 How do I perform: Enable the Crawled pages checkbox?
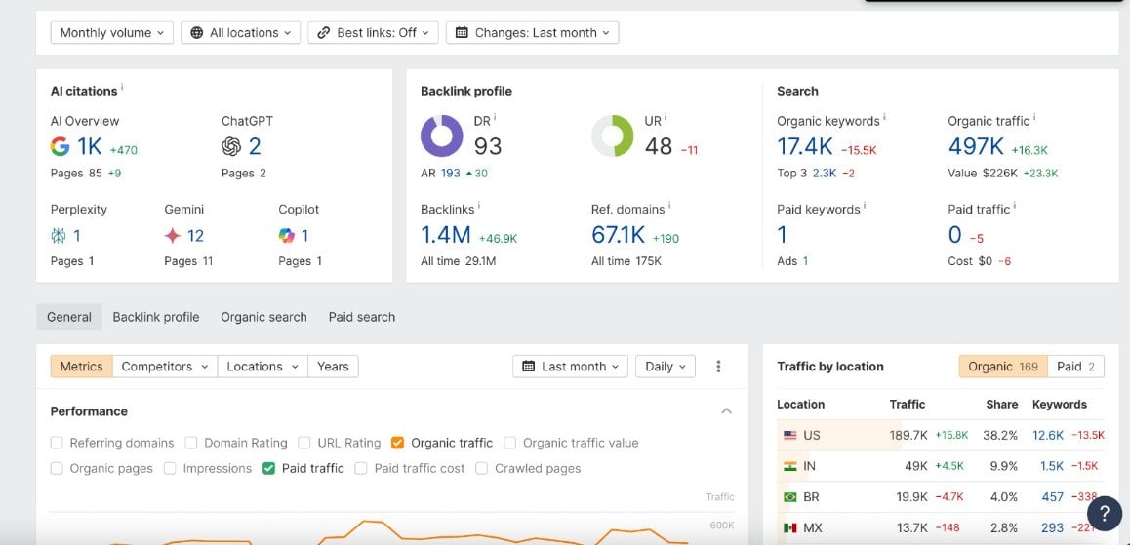click(481, 469)
